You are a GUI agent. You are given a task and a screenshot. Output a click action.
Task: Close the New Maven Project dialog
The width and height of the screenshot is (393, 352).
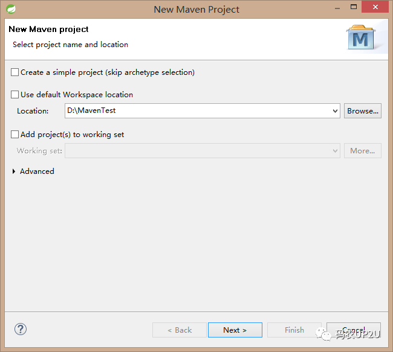(375, 7)
